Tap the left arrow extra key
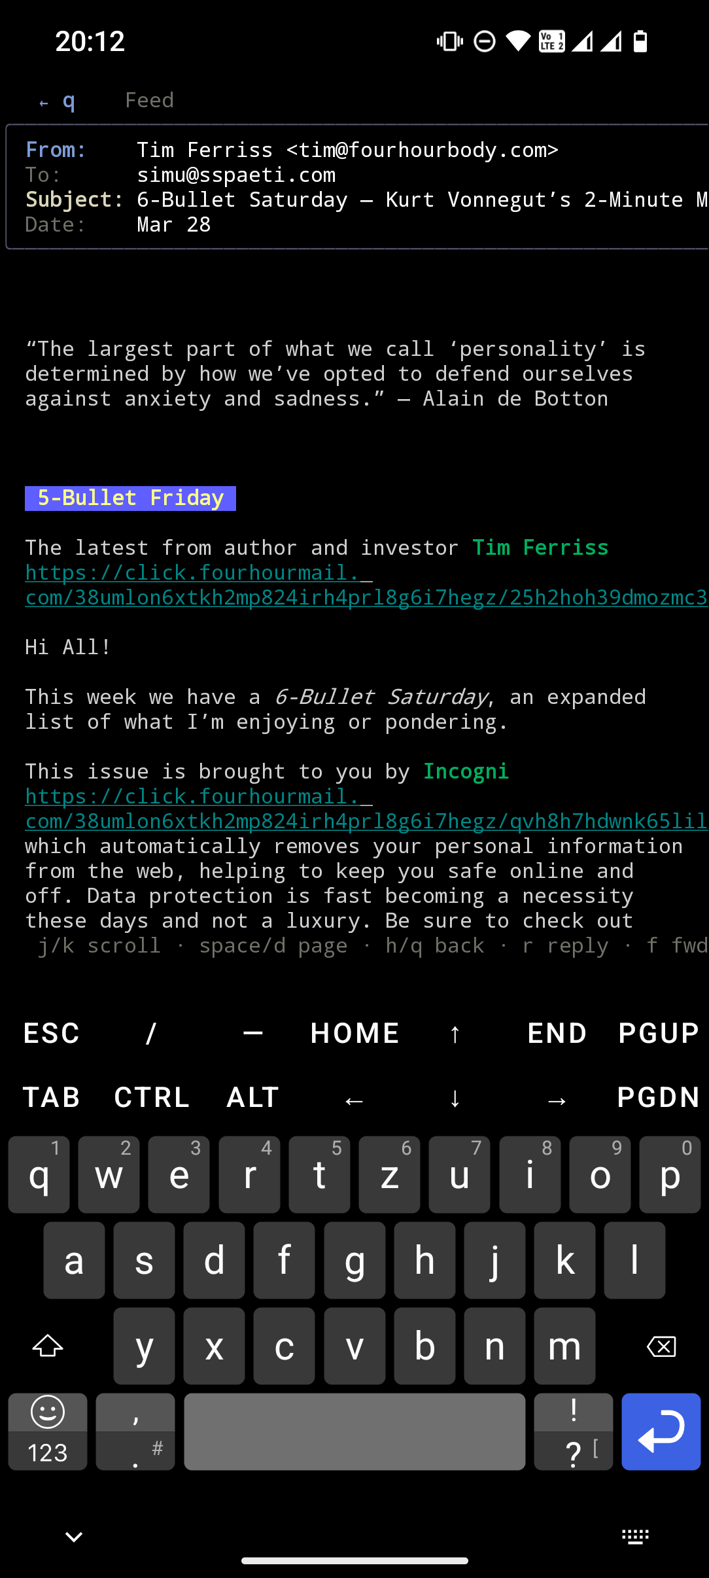The image size is (709, 1578). point(354,1098)
